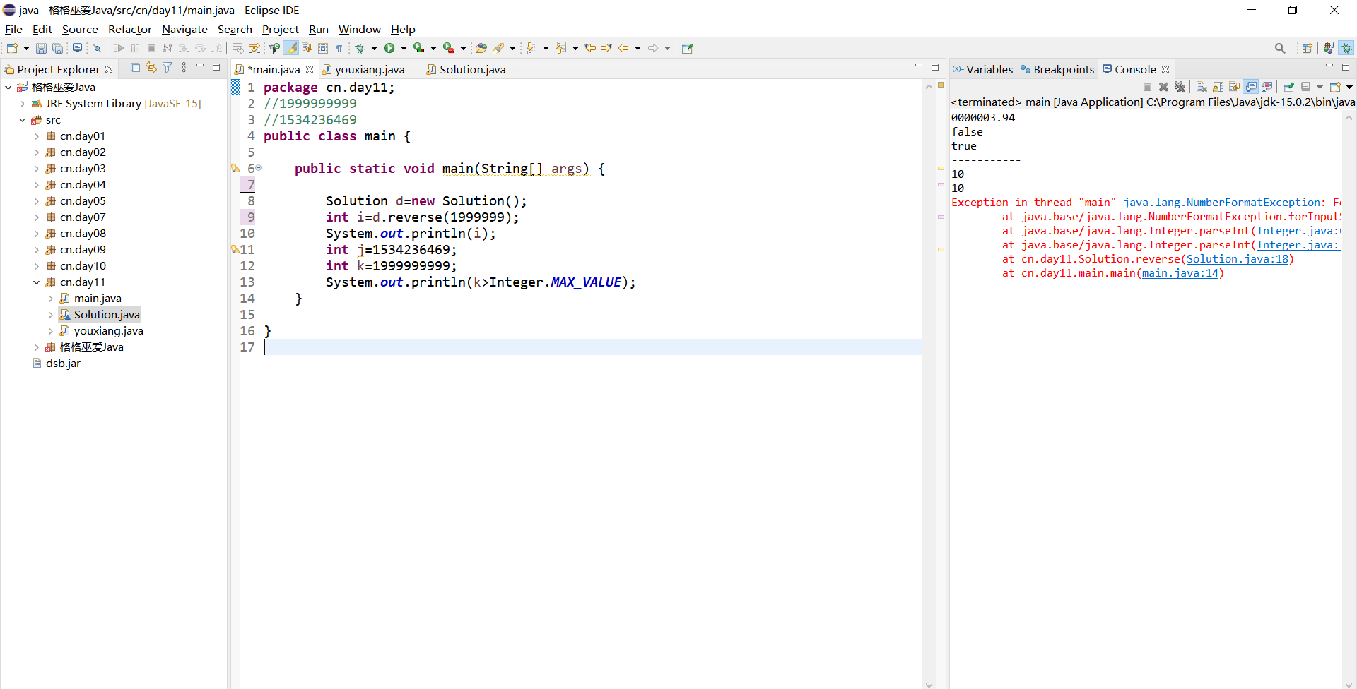Image resolution: width=1357 pixels, height=689 pixels.
Task: Switch to the Debug perspective icon
Action: coord(1347,48)
